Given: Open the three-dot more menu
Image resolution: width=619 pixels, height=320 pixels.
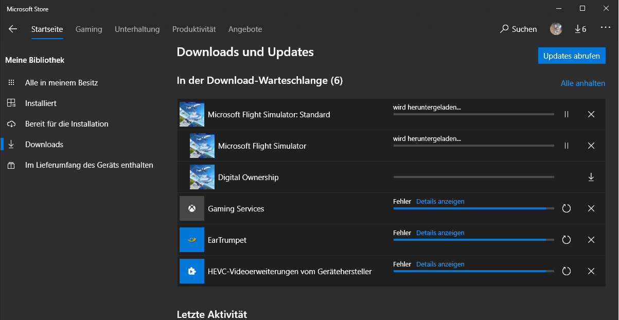Looking at the screenshot, I should tap(606, 29).
